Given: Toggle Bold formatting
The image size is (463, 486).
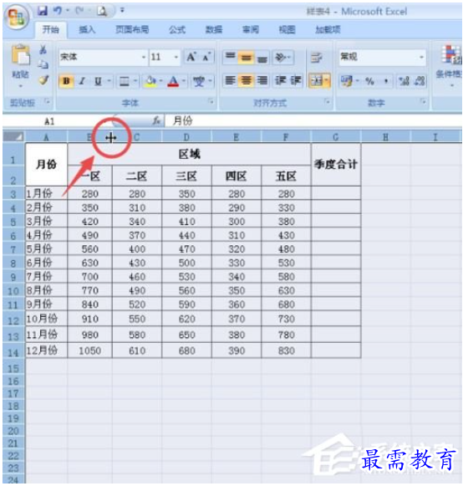Looking at the screenshot, I should [x=66, y=81].
